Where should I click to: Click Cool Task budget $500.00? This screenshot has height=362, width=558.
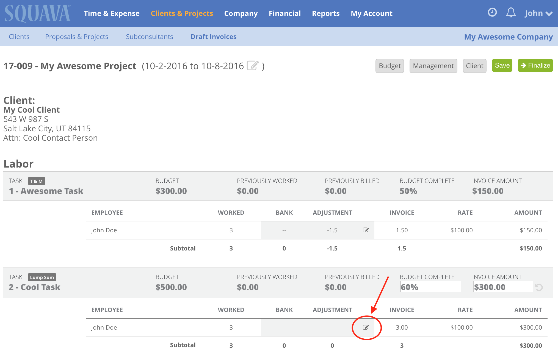(x=171, y=287)
